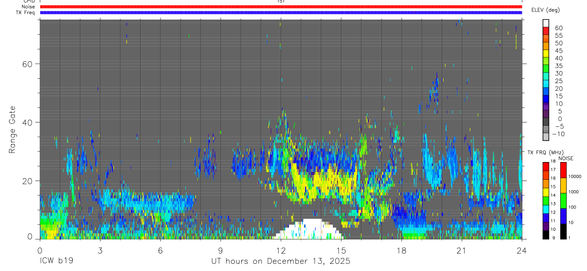Click the "NOISE" legend title
Image resolution: width=587 pixels, height=271 pixels.
pyautogui.click(x=565, y=158)
